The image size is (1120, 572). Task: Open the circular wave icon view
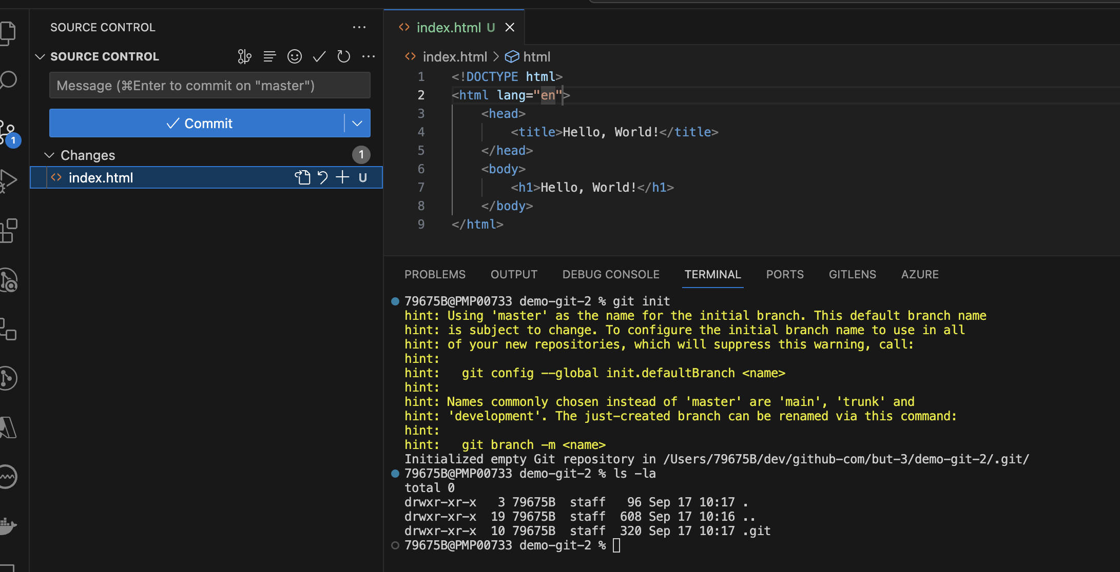[x=7, y=477]
